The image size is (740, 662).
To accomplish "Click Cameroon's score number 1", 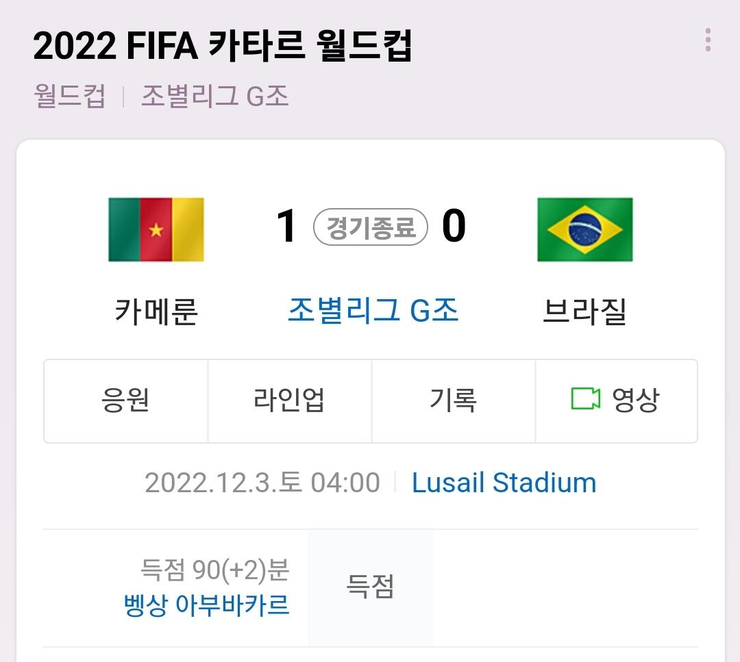I will pos(286,227).
